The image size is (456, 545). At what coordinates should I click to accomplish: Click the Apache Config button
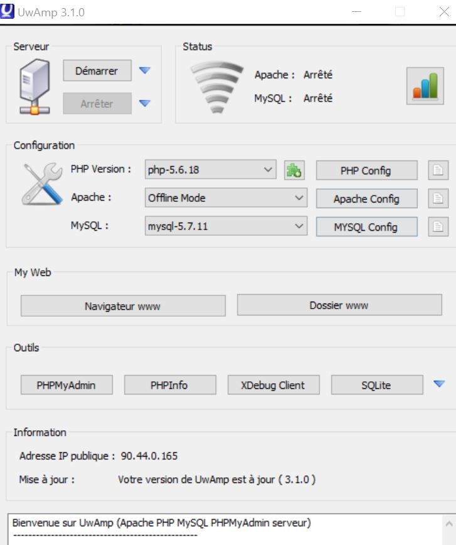pyautogui.click(x=366, y=199)
